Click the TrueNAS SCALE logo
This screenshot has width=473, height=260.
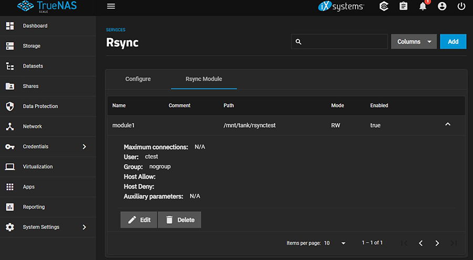coord(47,6)
